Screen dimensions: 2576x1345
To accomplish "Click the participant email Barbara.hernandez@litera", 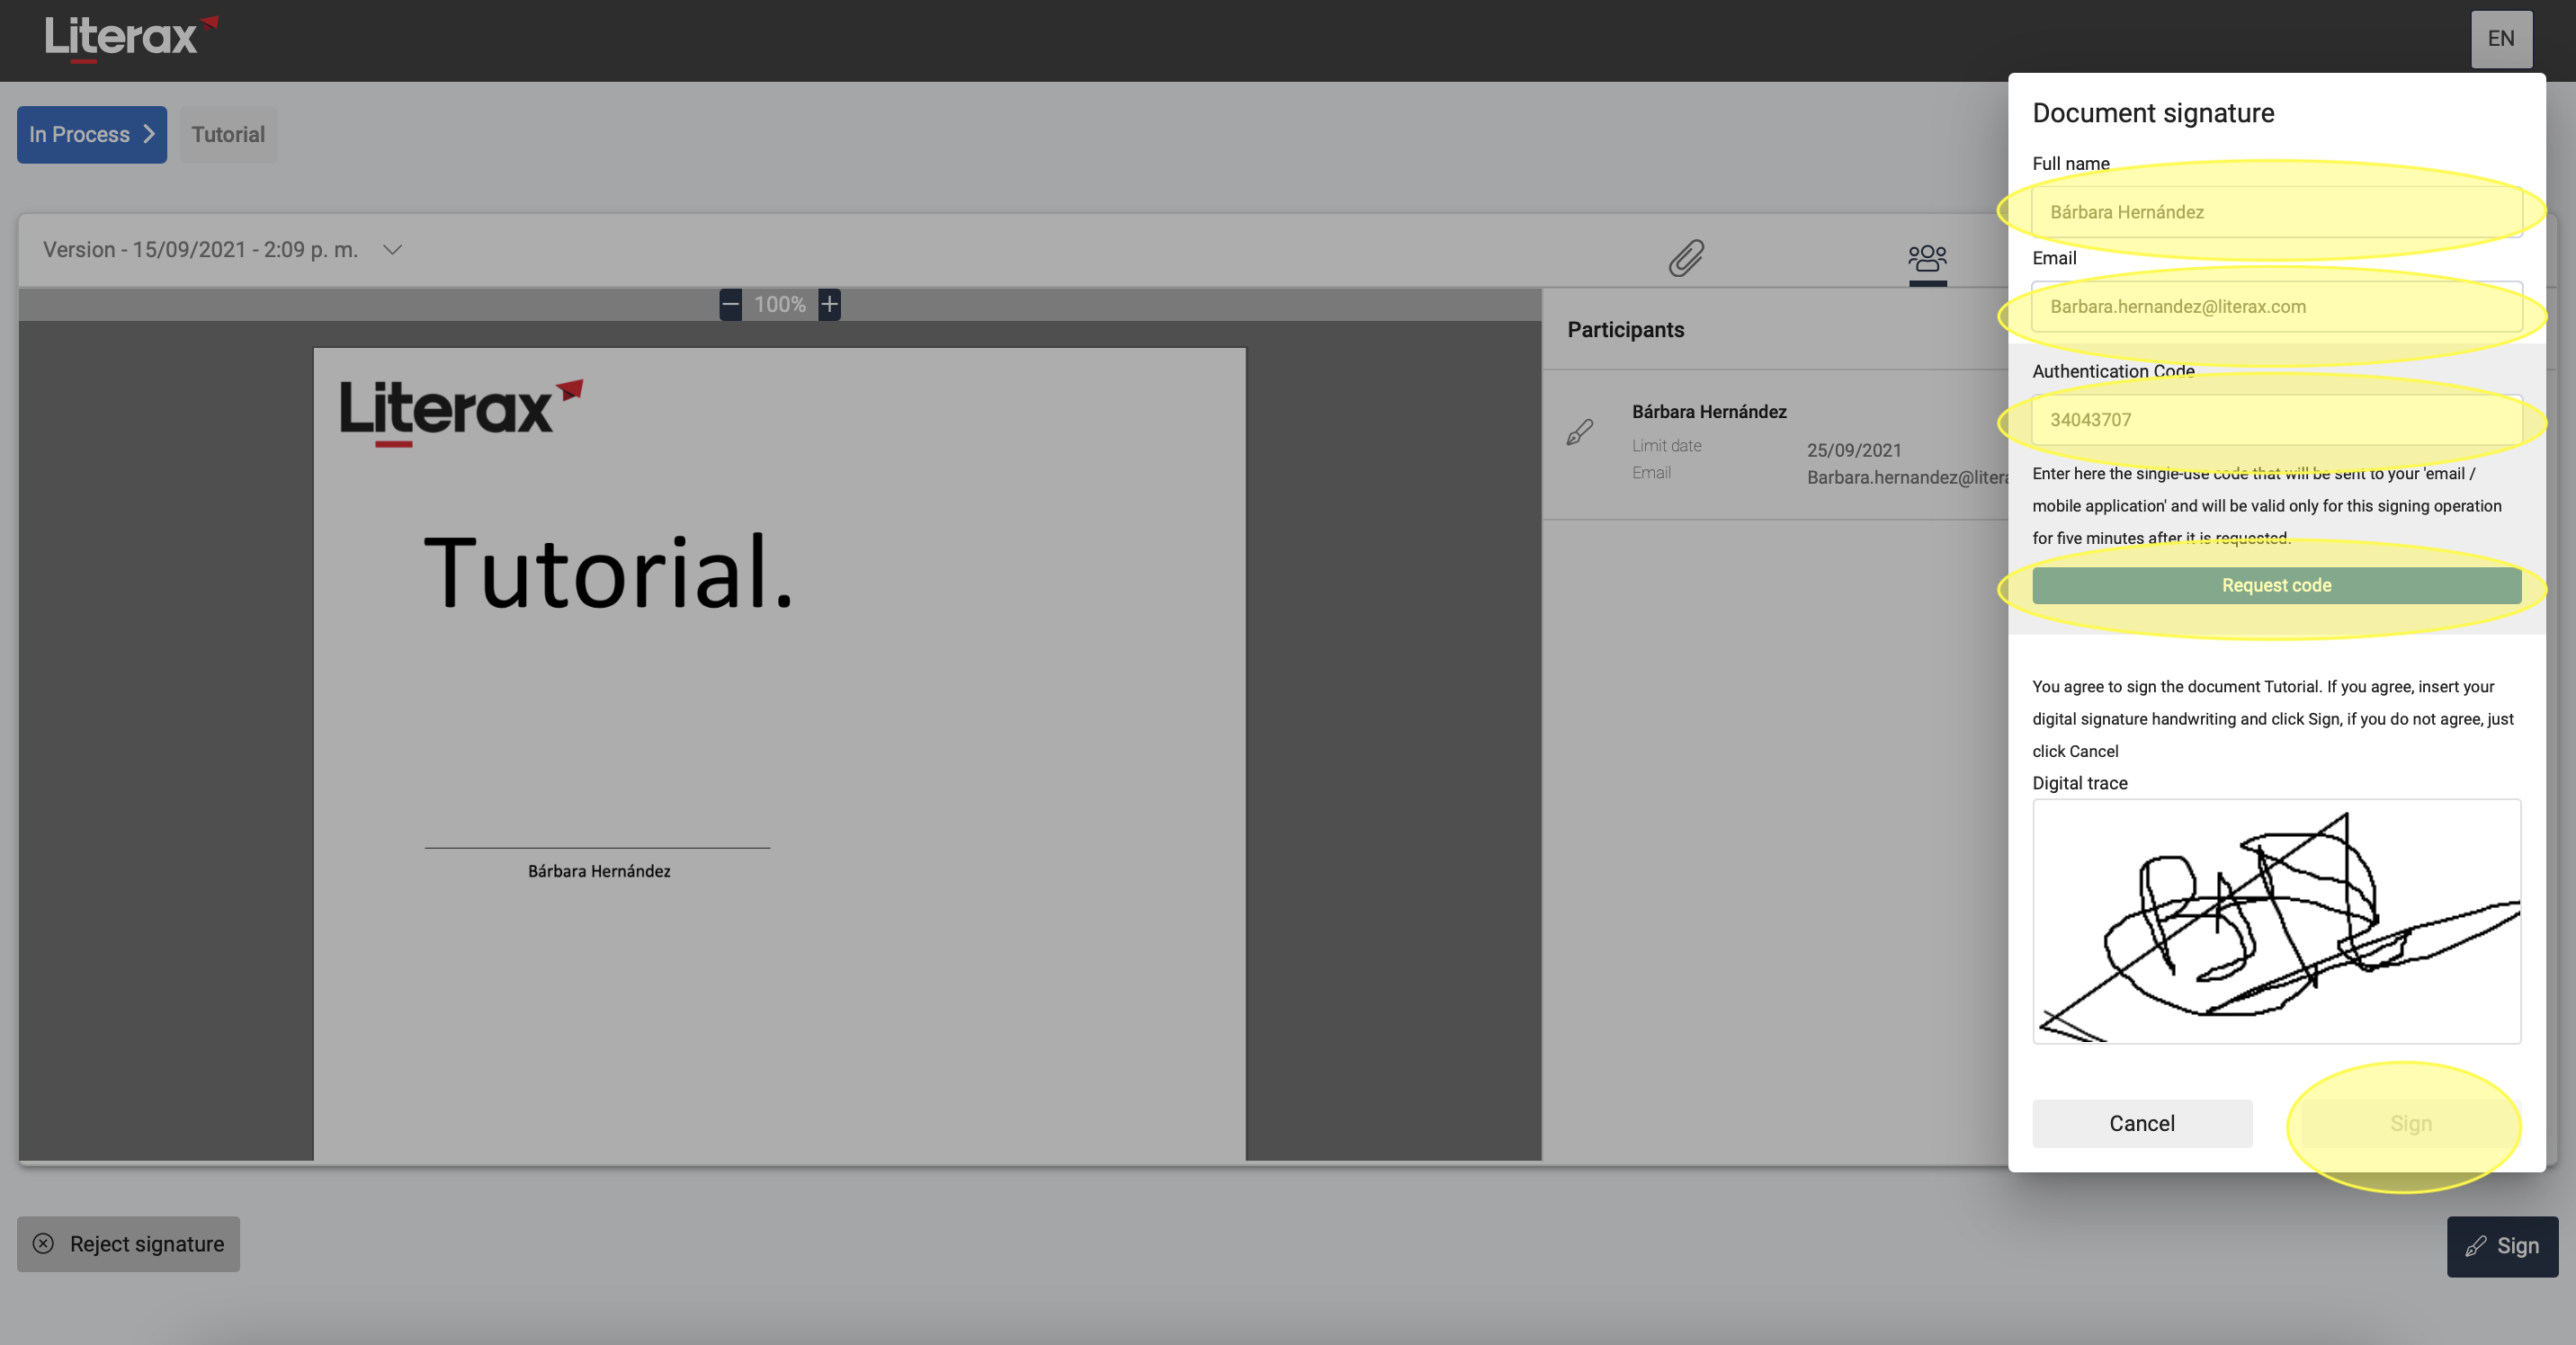I will (x=1907, y=477).
